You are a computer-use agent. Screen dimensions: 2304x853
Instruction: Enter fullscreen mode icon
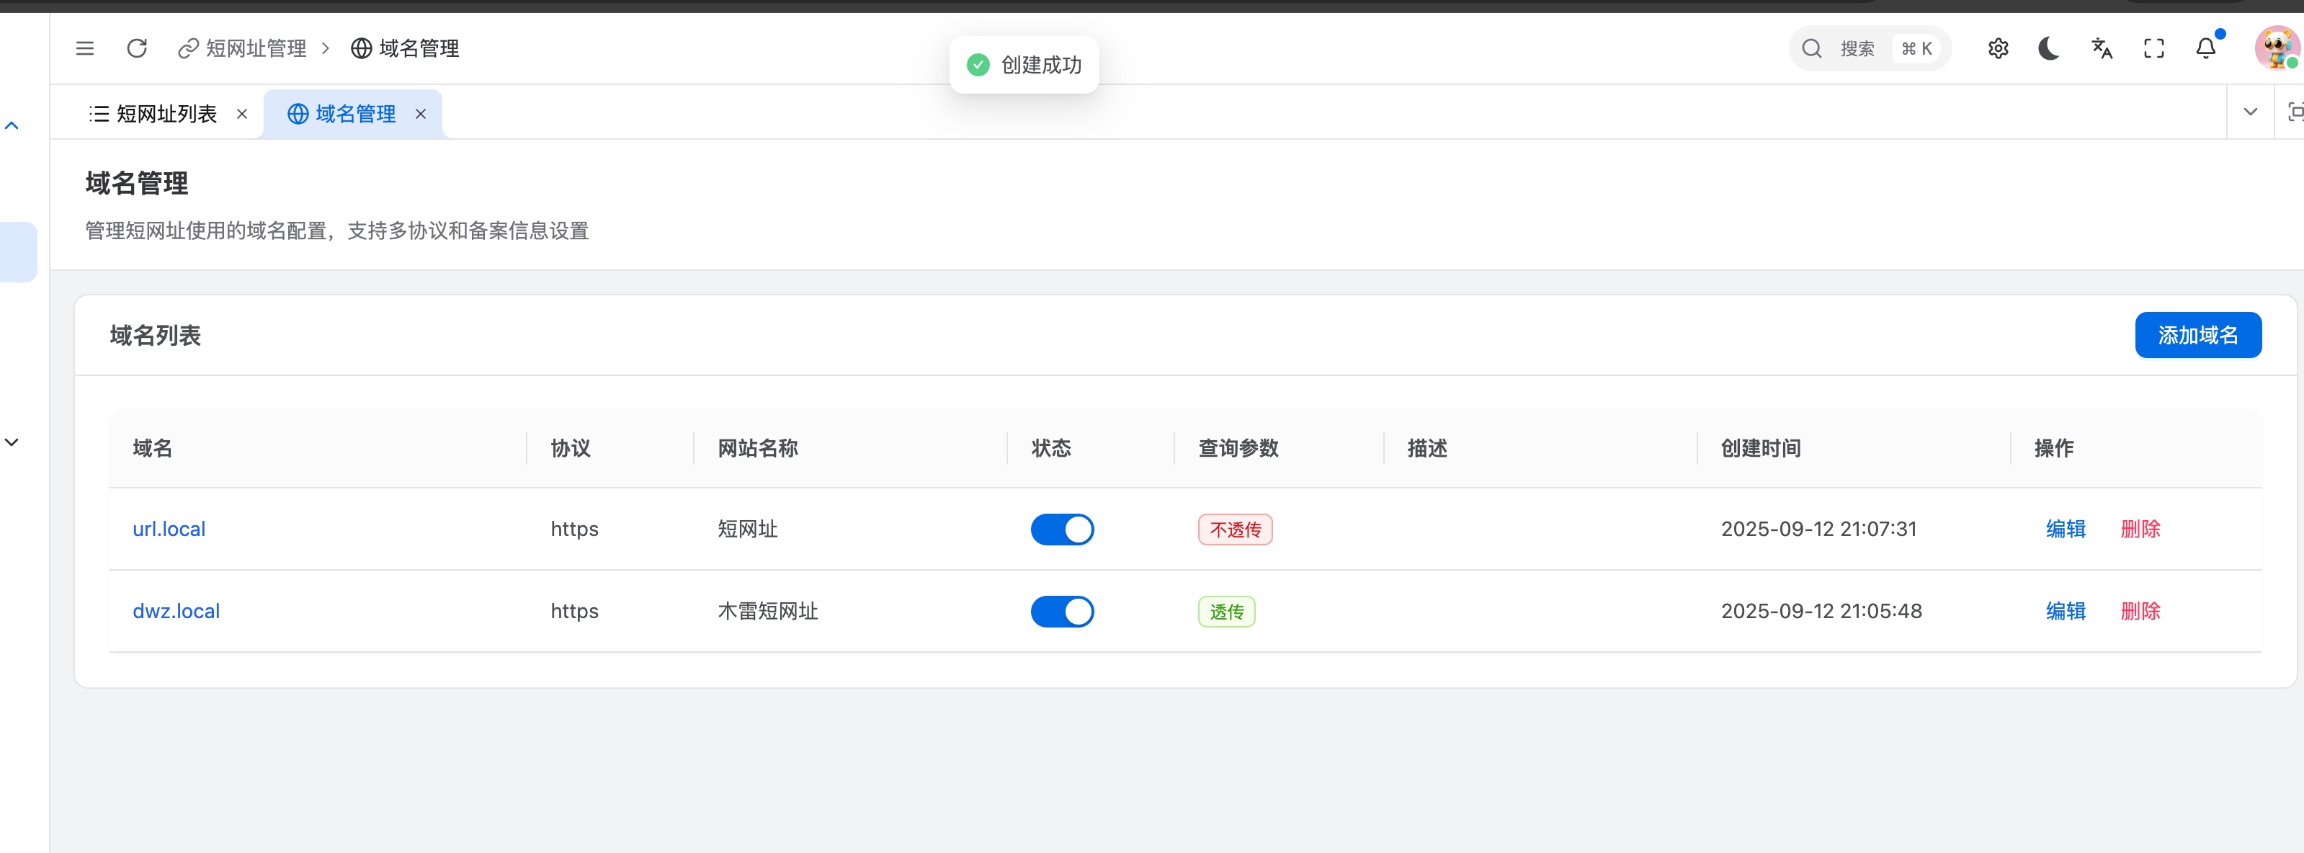2153,48
